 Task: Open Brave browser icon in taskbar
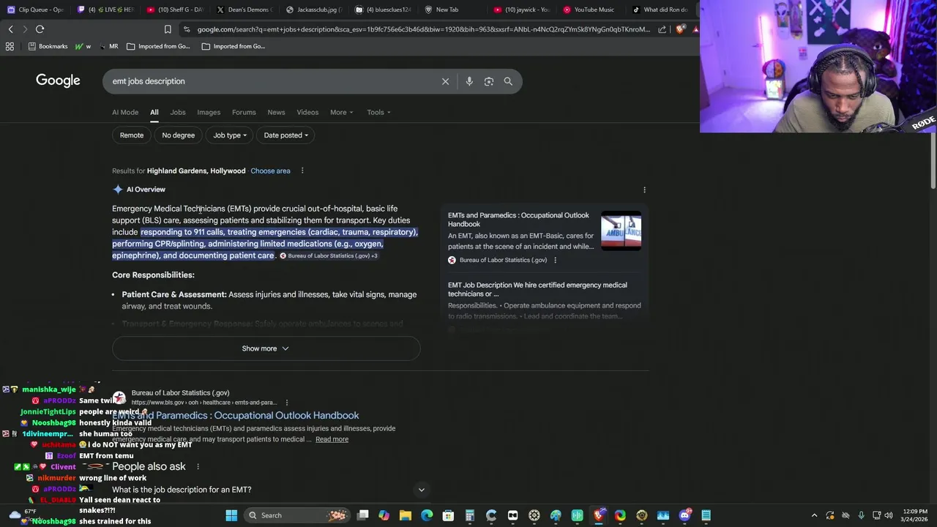pos(599,515)
